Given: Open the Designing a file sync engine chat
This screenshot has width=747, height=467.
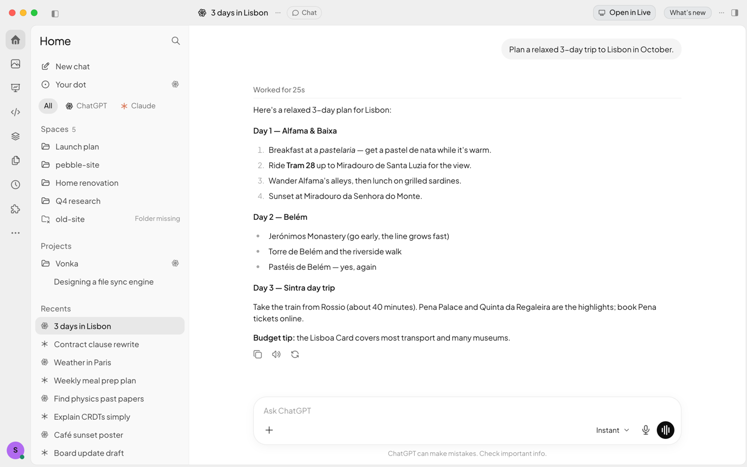Looking at the screenshot, I should 110,282.
